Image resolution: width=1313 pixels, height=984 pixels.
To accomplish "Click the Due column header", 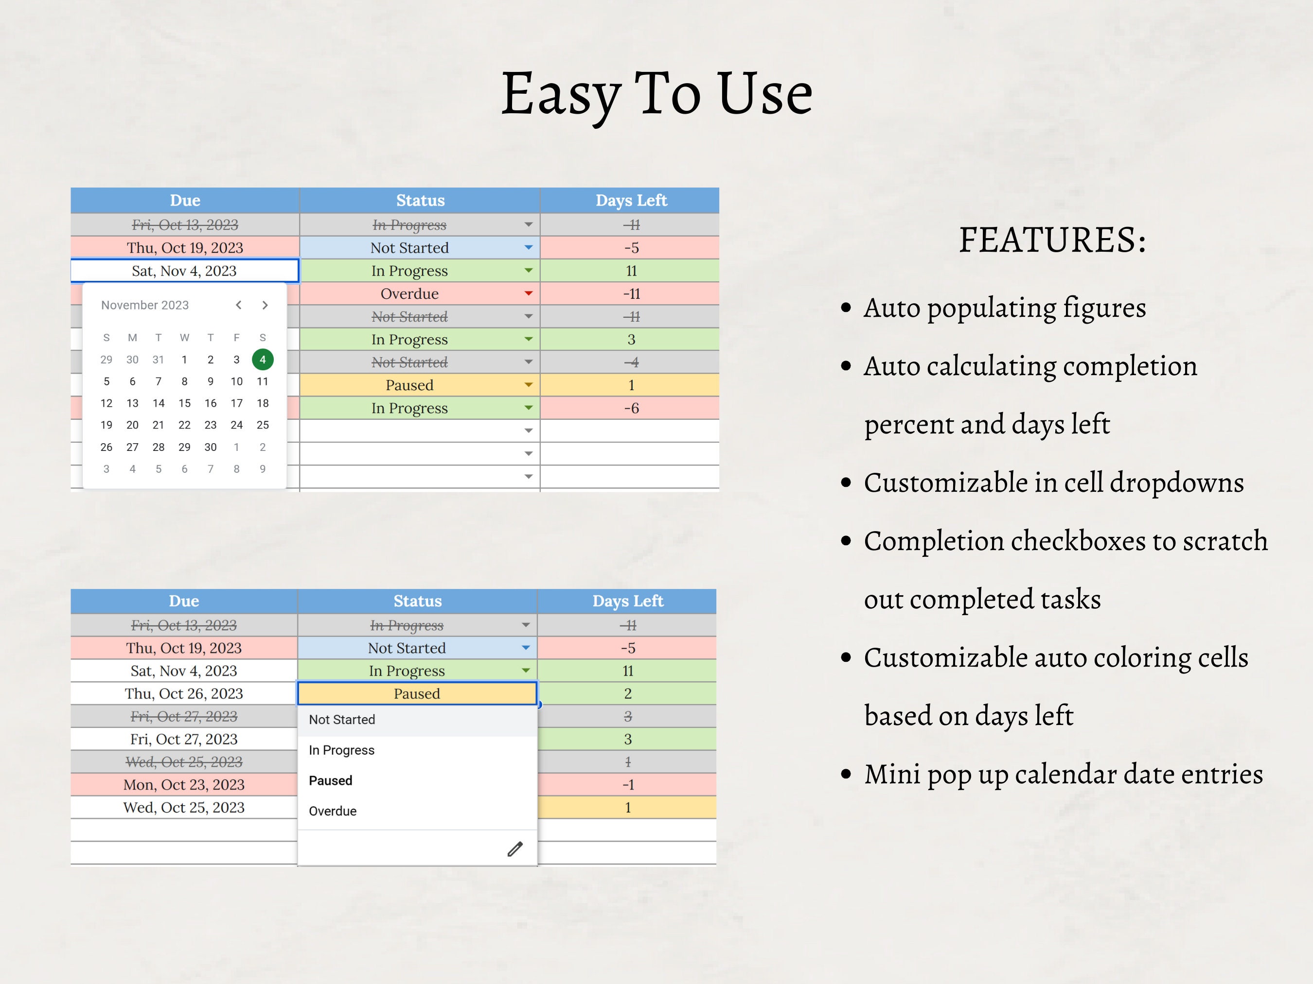I will (185, 201).
